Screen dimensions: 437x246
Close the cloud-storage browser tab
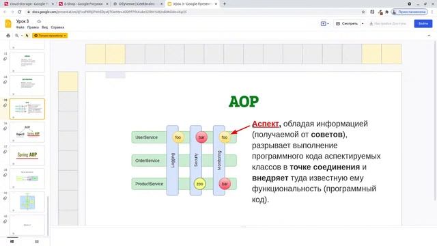[x=53, y=4]
